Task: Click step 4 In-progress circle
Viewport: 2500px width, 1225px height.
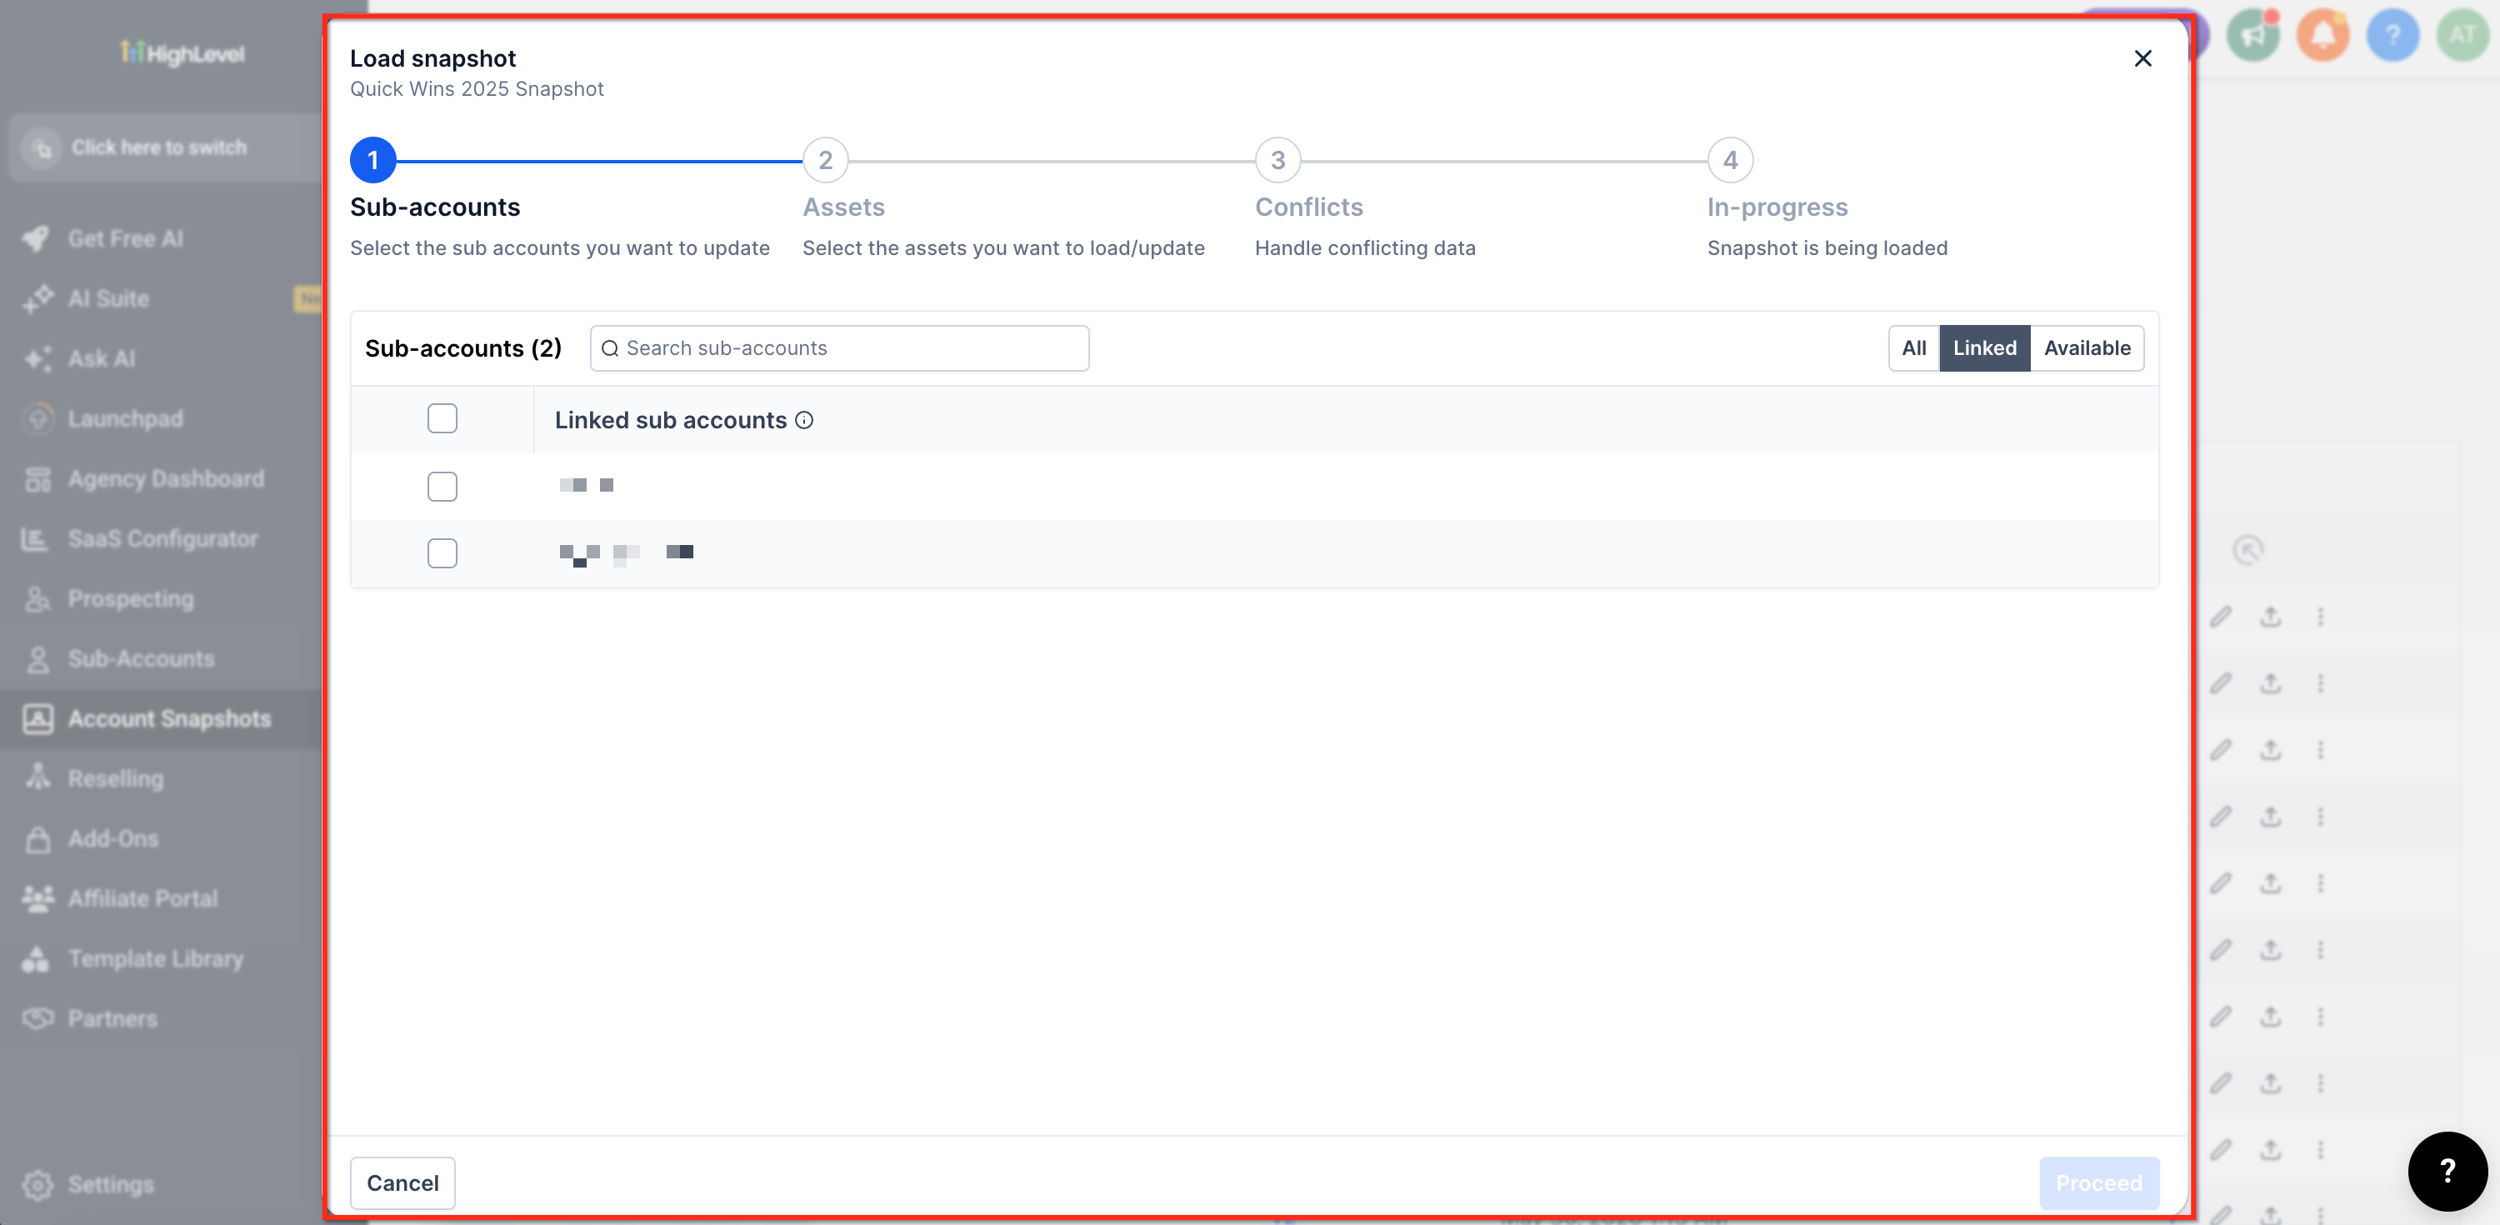Action: [x=1730, y=160]
